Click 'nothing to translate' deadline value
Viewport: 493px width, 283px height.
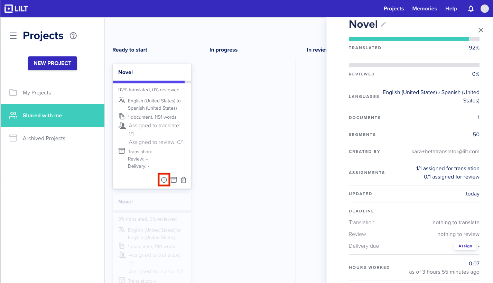tap(456, 222)
